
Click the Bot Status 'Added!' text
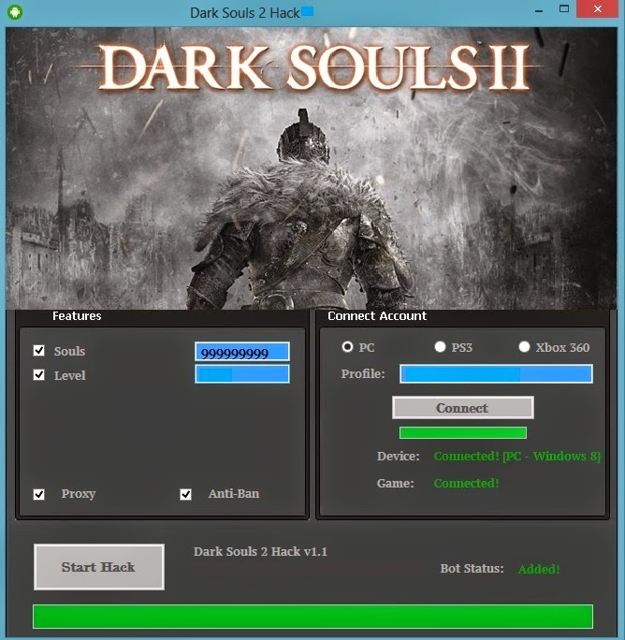click(539, 569)
